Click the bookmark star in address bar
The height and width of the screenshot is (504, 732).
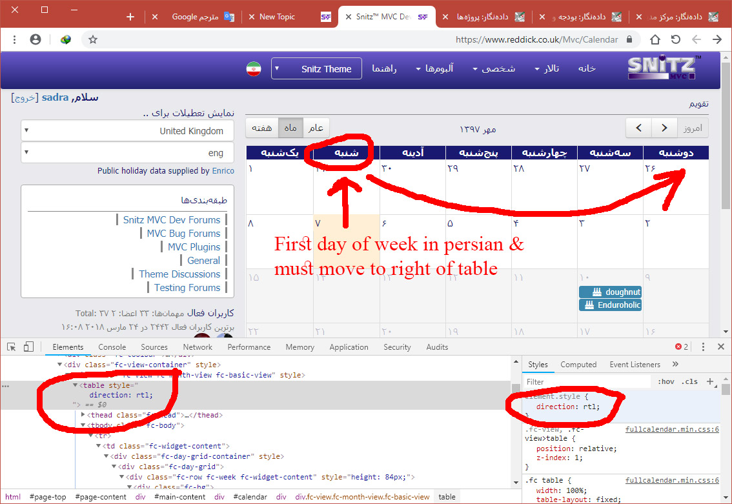click(93, 39)
